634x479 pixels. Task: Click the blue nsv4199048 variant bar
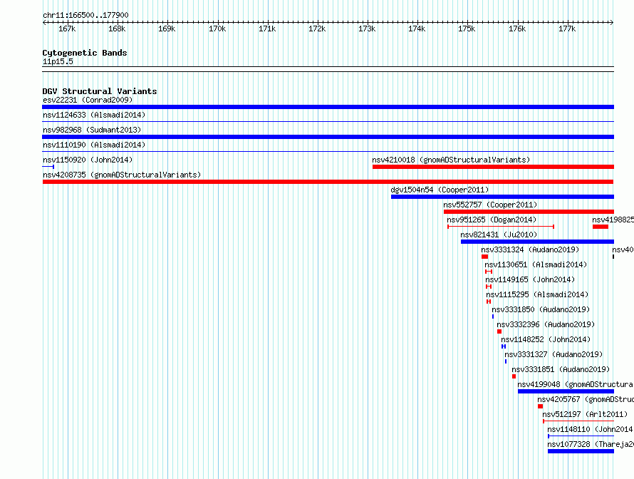tap(566, 391)
